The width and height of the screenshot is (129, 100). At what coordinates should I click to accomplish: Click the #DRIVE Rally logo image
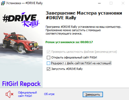click(x=21, y=20)
